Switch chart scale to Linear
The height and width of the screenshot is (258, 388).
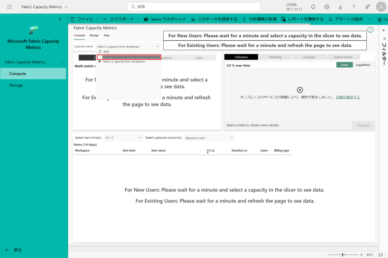[344, 65]
